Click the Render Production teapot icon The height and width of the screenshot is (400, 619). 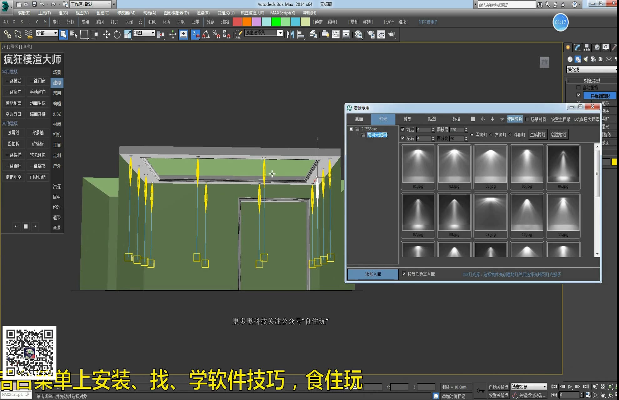[x=392, y=34]
